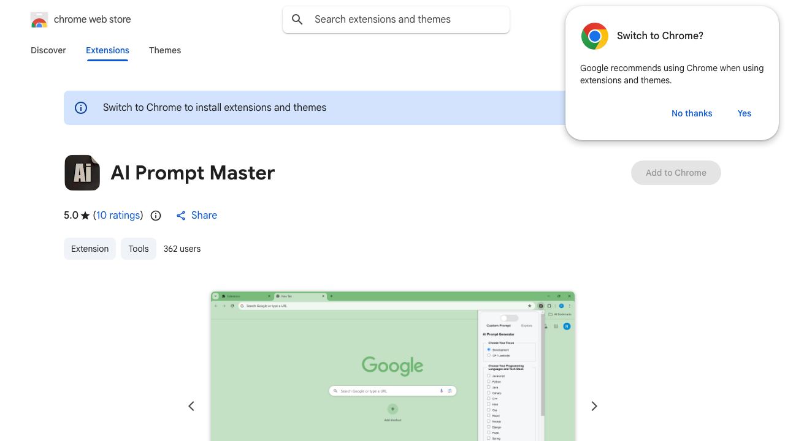Click the search magnifier icon
The width and height of the screenshot is (785, 441).
tap(297, 20)
